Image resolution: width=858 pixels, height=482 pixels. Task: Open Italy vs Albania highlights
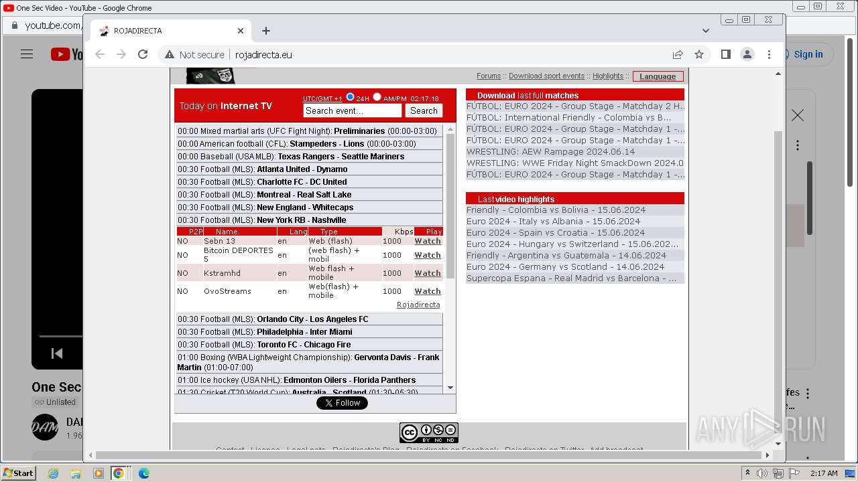pyautogui.click(x=575, y=222)
